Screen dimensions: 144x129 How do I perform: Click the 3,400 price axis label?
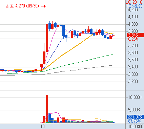(133, 67)
